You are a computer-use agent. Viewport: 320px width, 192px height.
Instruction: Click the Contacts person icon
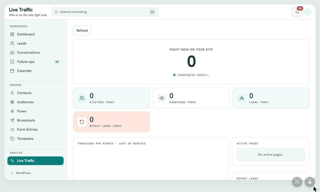pos(12,93)
